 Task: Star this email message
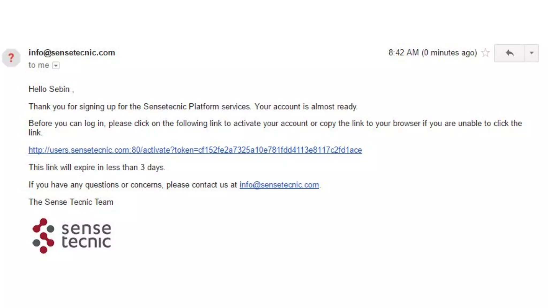coord(485,53)
